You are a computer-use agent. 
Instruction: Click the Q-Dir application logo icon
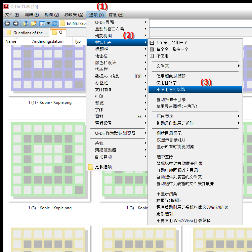(6, 6)
